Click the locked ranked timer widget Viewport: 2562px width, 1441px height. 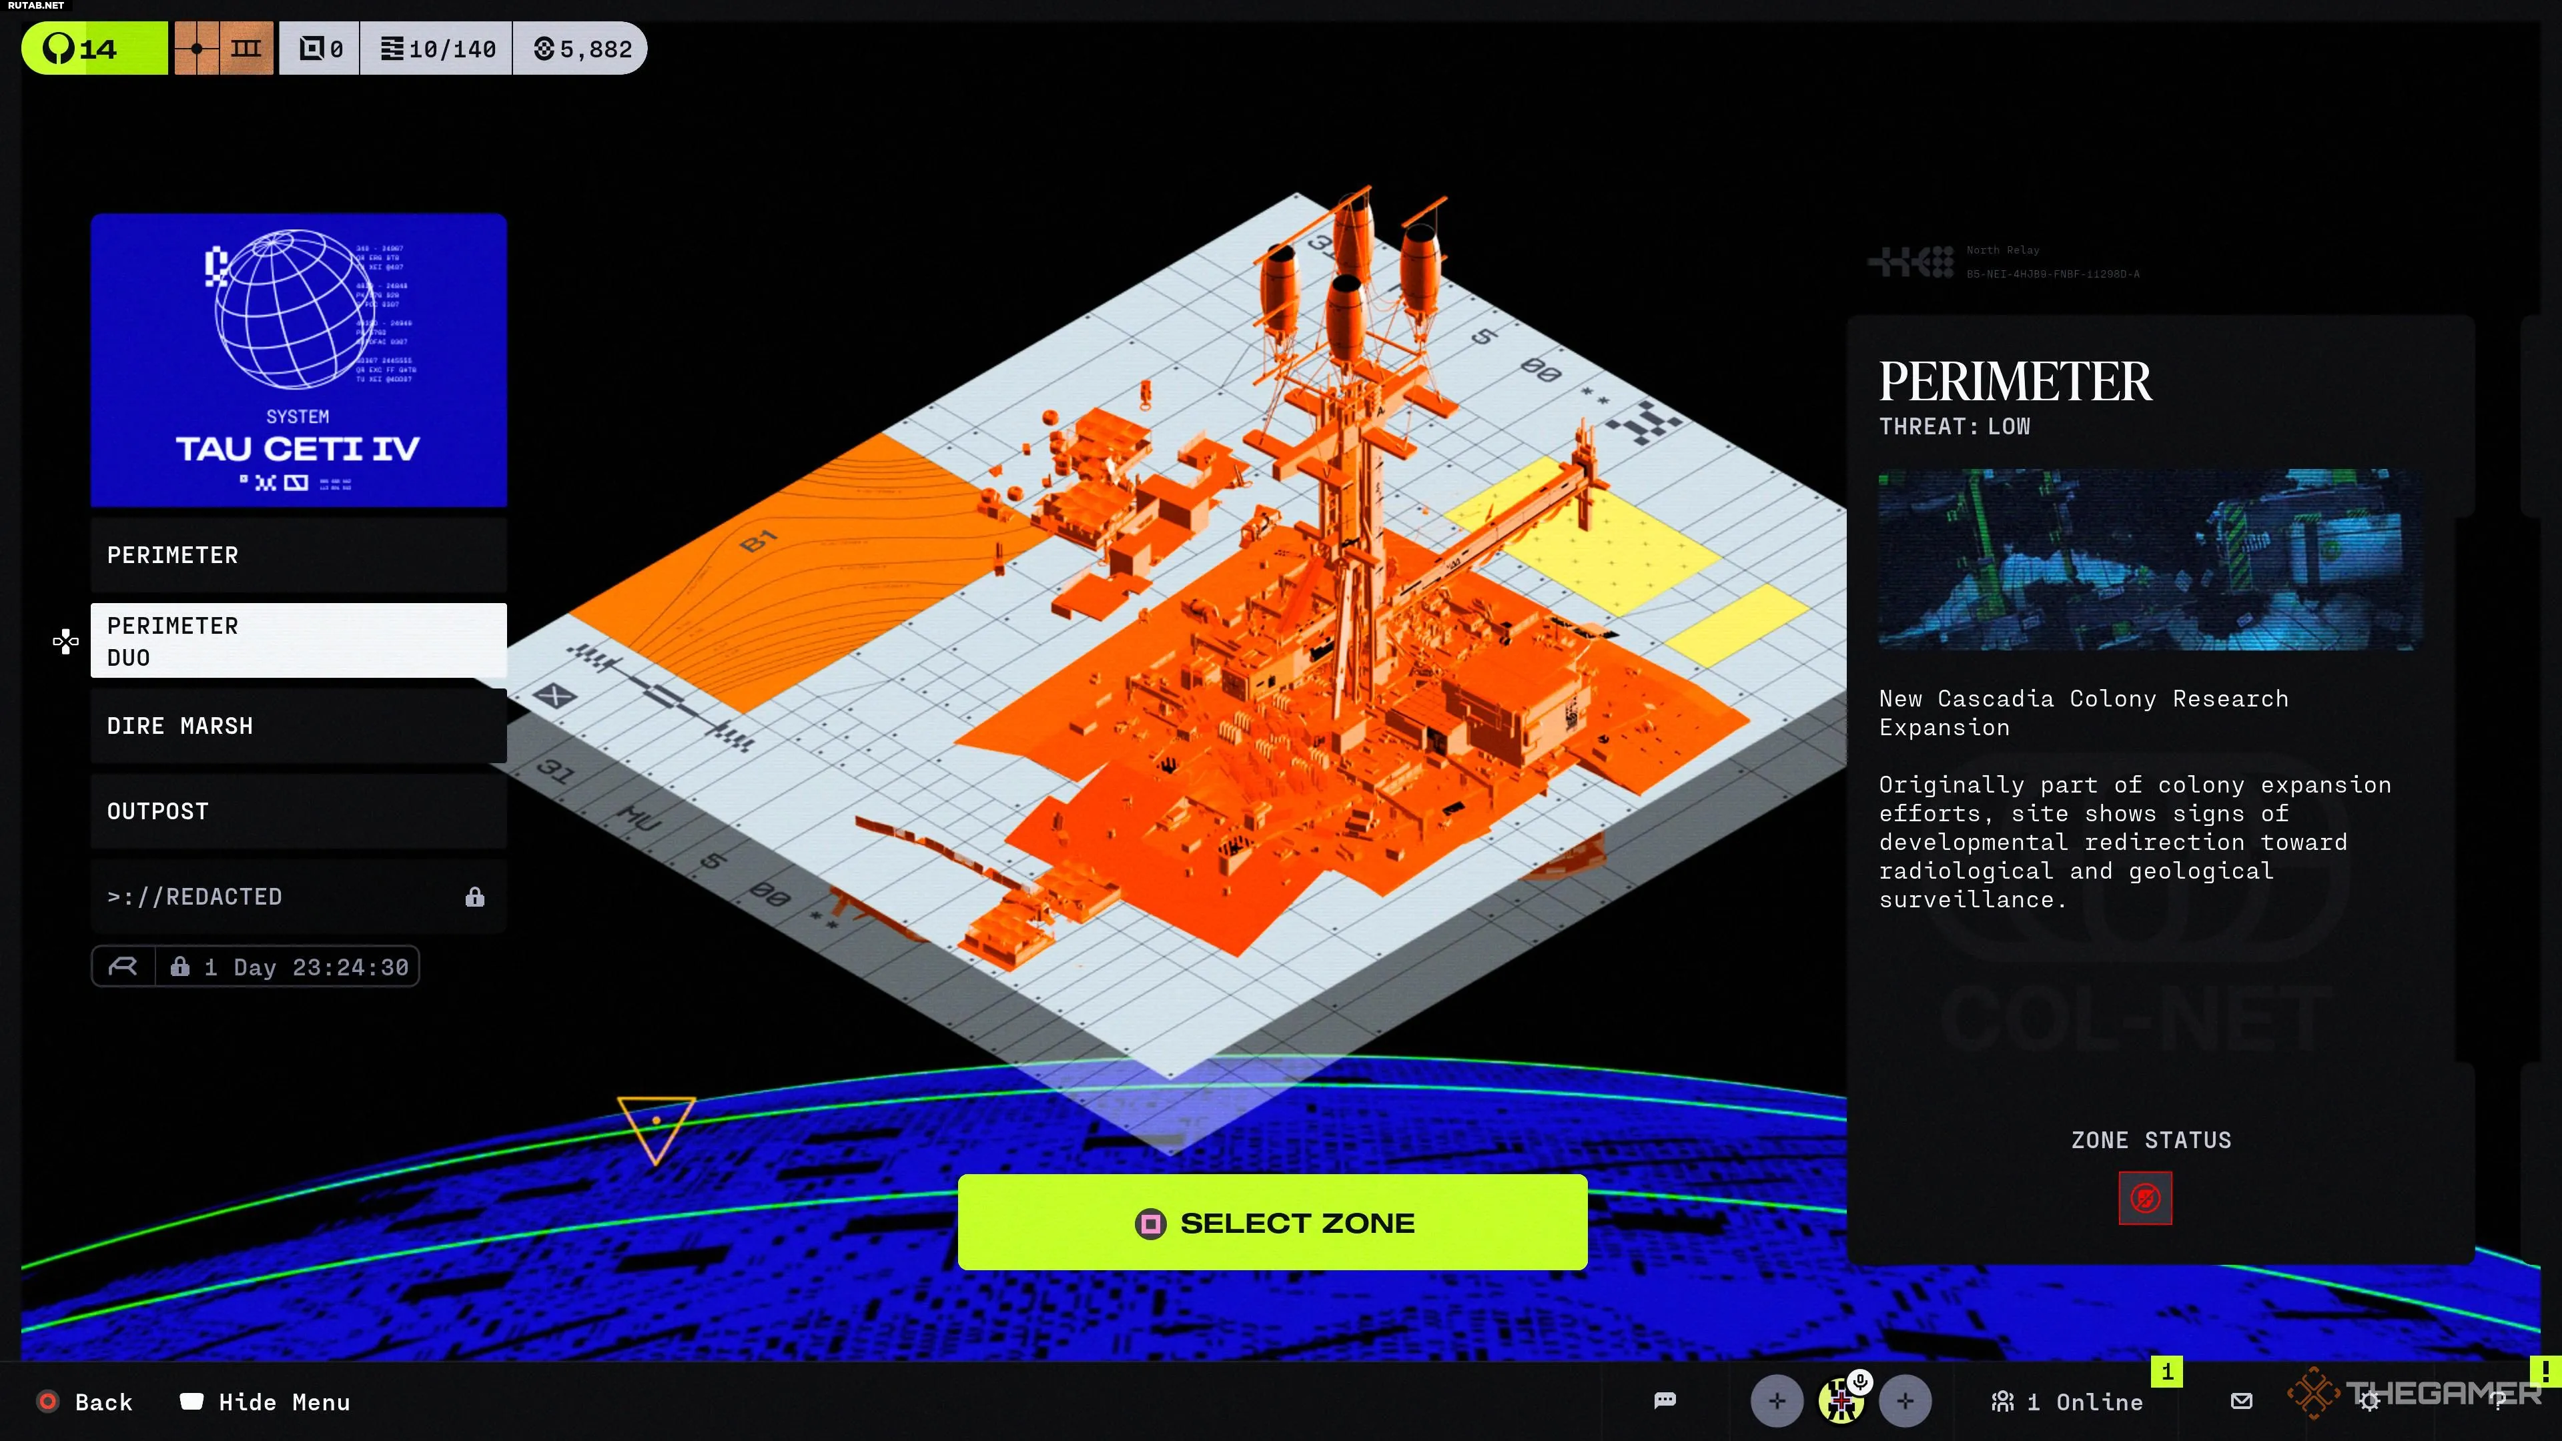[256, 967]
